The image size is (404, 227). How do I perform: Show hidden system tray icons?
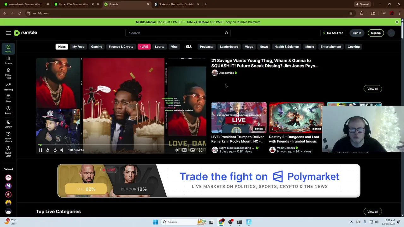click(x=351, y=222)
